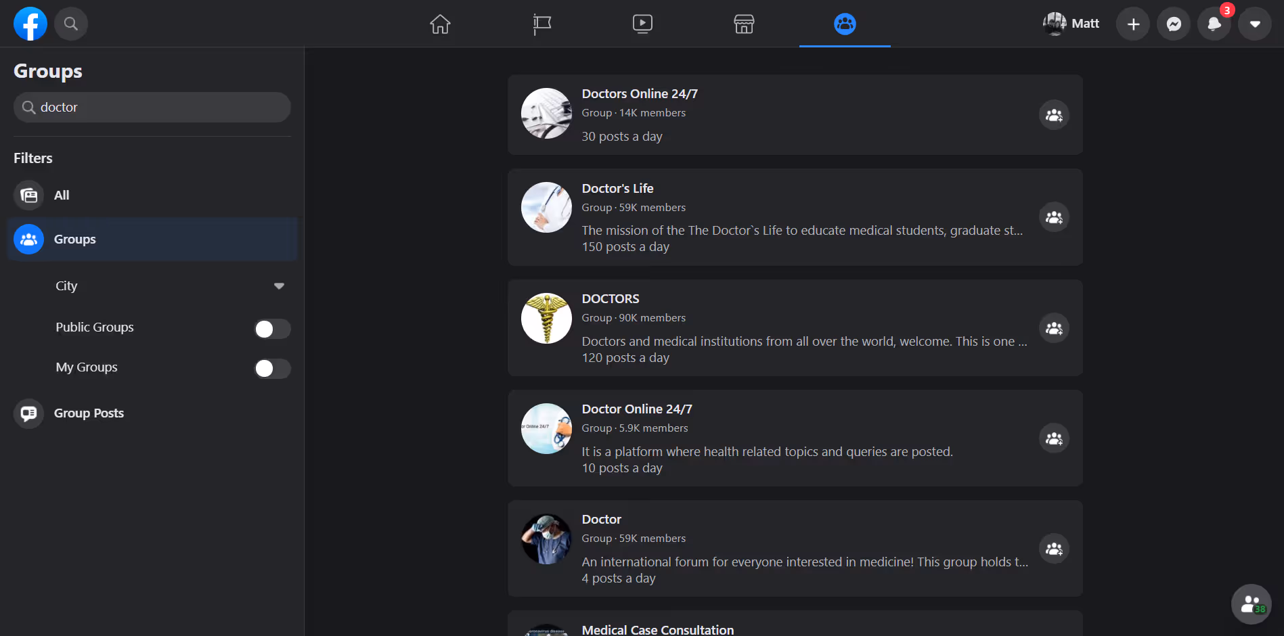Open notifications bell with 3 badge
Screen dimensions: 1284x636
(x=1214, y=24)
